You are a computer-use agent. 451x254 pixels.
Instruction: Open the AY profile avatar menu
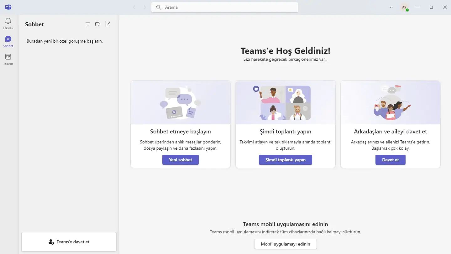coord(404,7)
